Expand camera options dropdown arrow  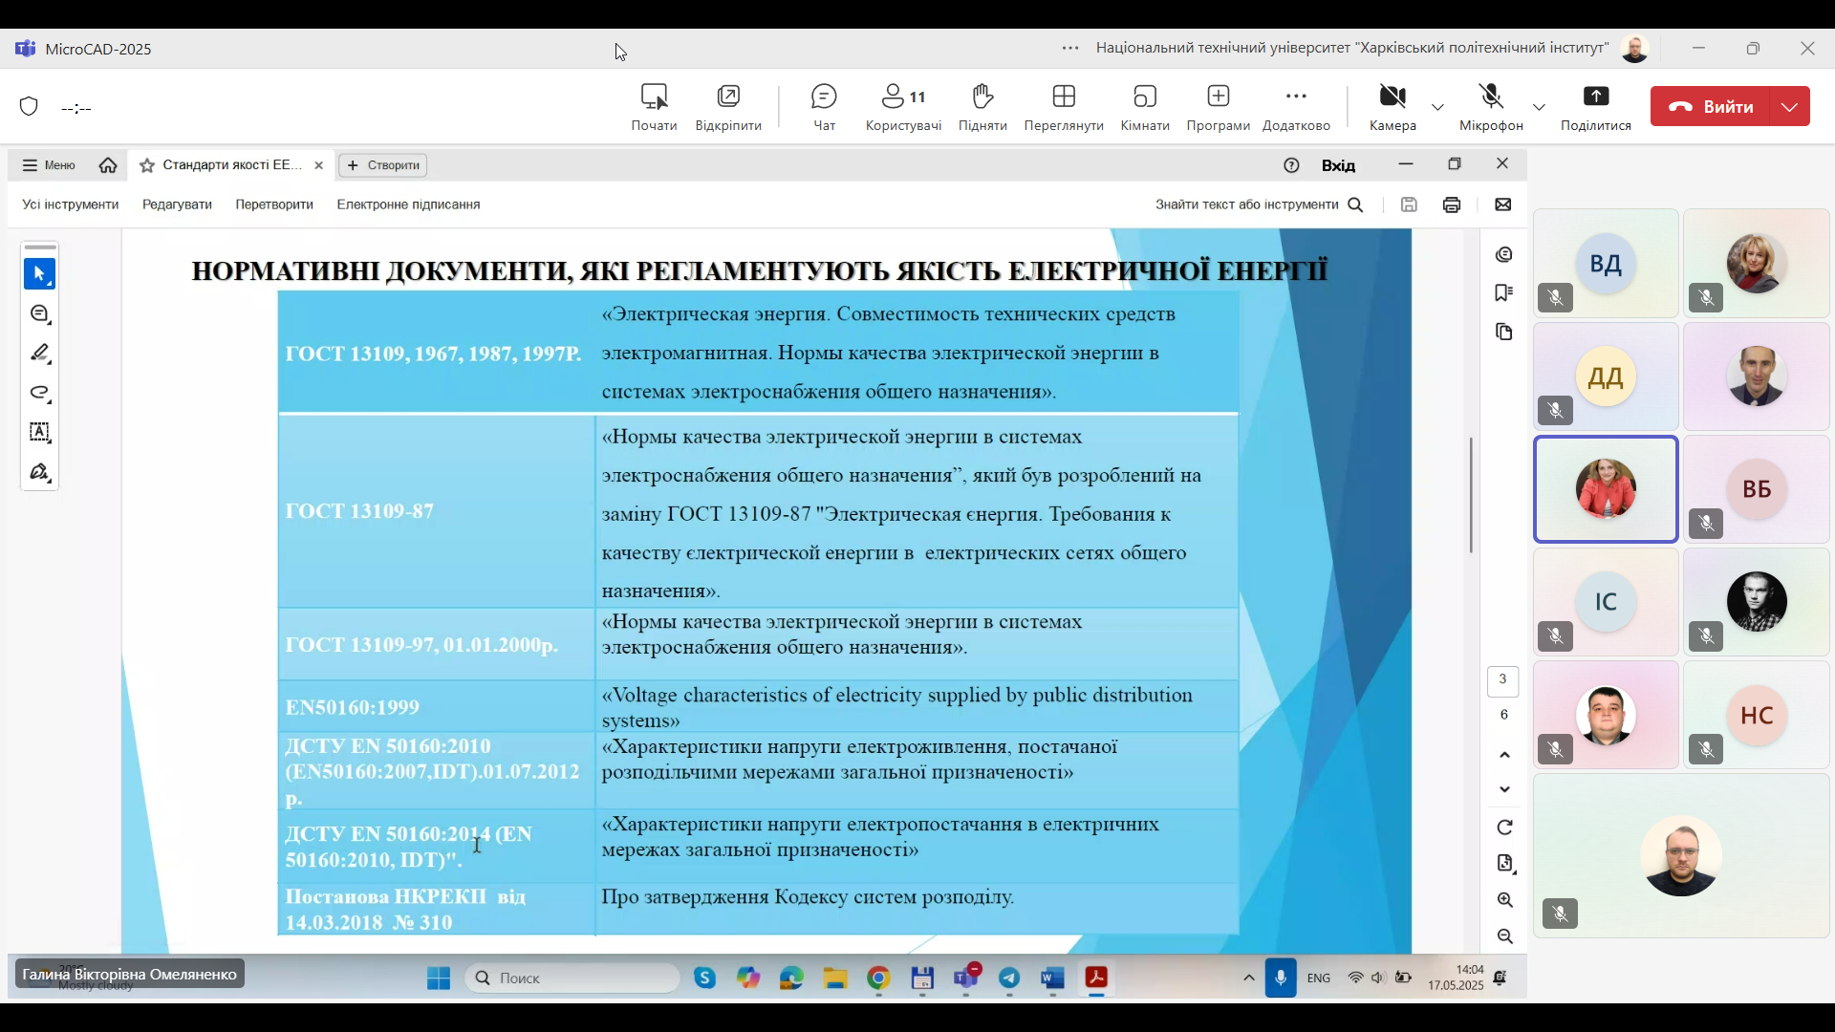1437,107
